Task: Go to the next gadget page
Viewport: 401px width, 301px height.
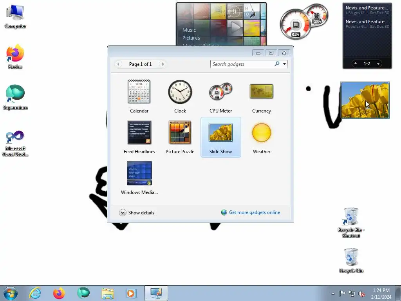Action: click(x=163, y=64)
